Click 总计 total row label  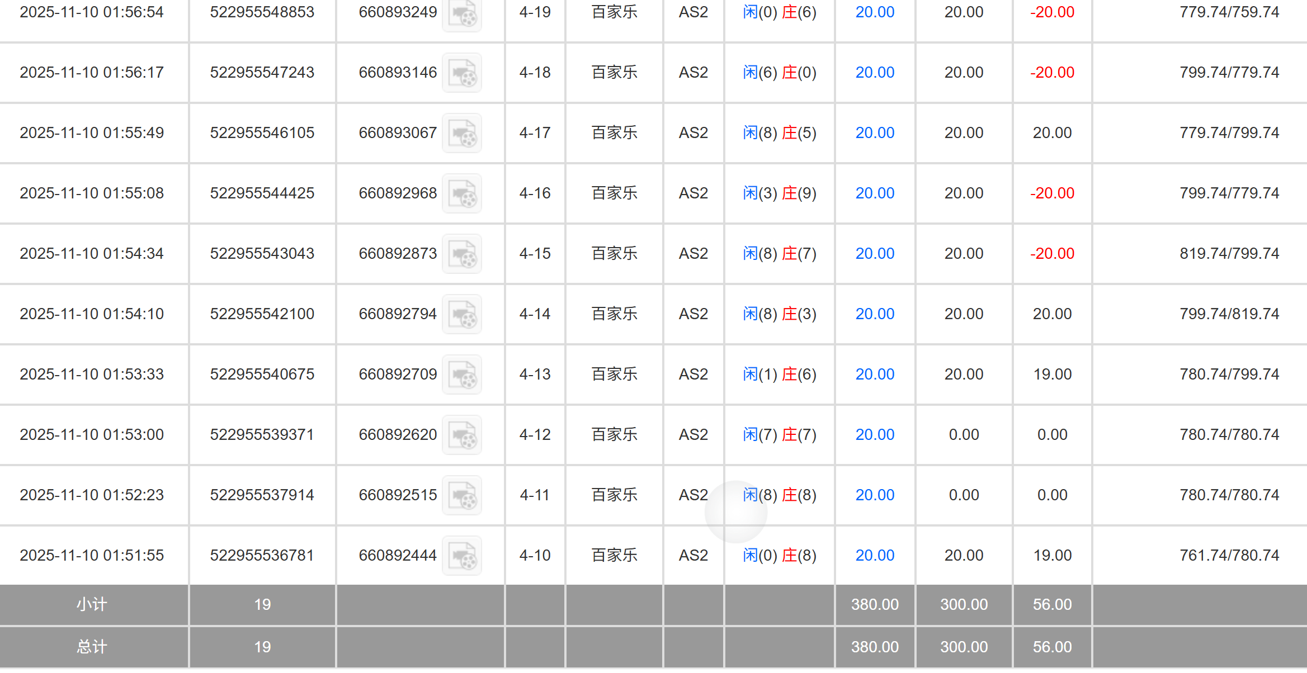point(92,647)
